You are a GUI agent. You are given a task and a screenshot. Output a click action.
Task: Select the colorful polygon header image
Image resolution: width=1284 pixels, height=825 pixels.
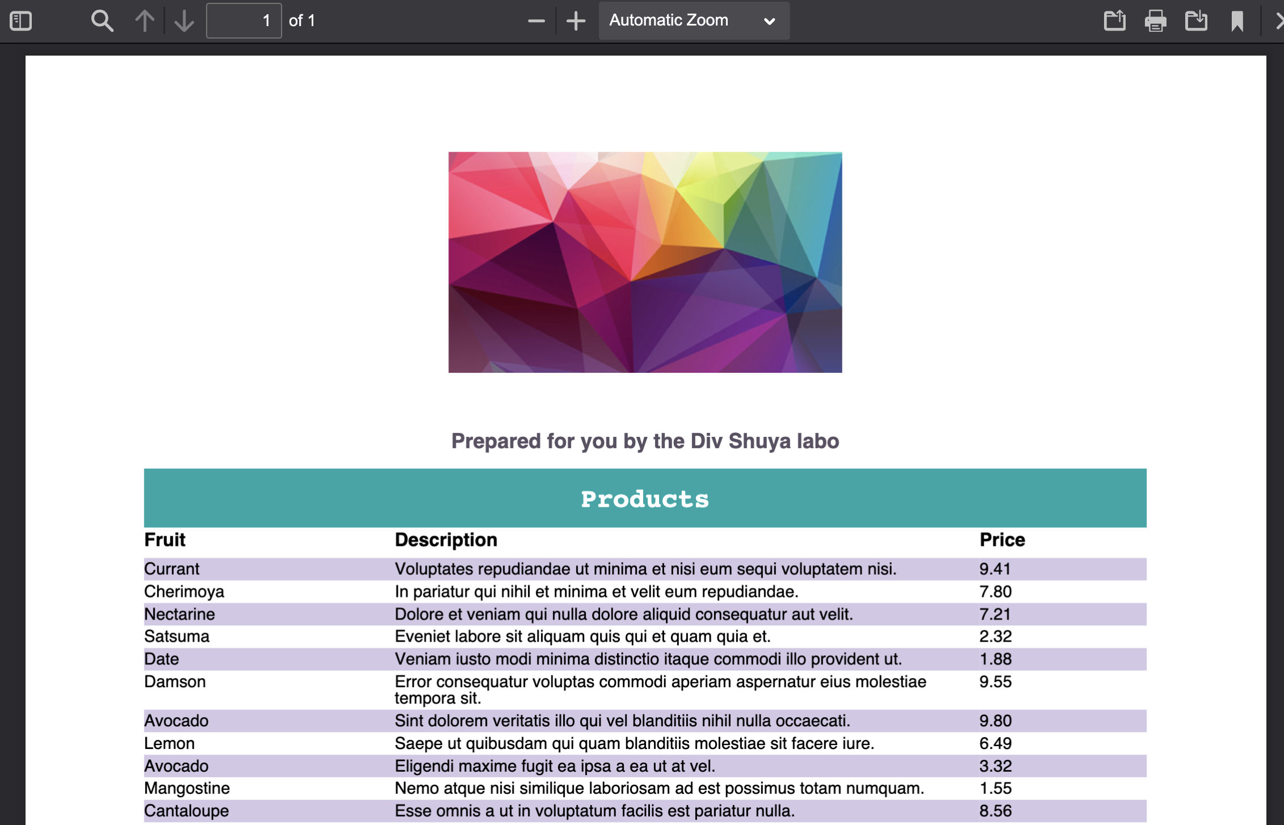tap(645, 261)
